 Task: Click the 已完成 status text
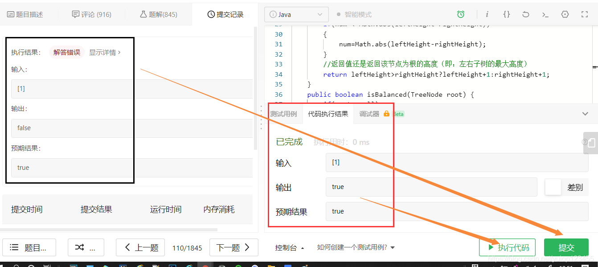click(x=289, y=142)
